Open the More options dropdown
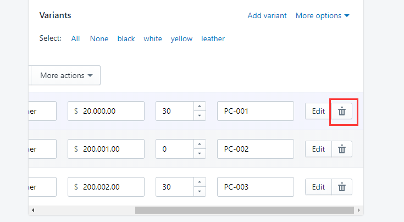Image resolution: width=404 pixels, height=222 pixels. click(x=322, y=15)
